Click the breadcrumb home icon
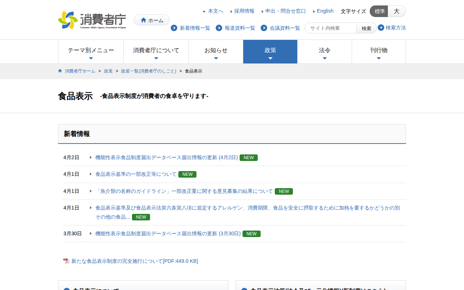Viewport: 464px width, 290px height. coord(60,71)
